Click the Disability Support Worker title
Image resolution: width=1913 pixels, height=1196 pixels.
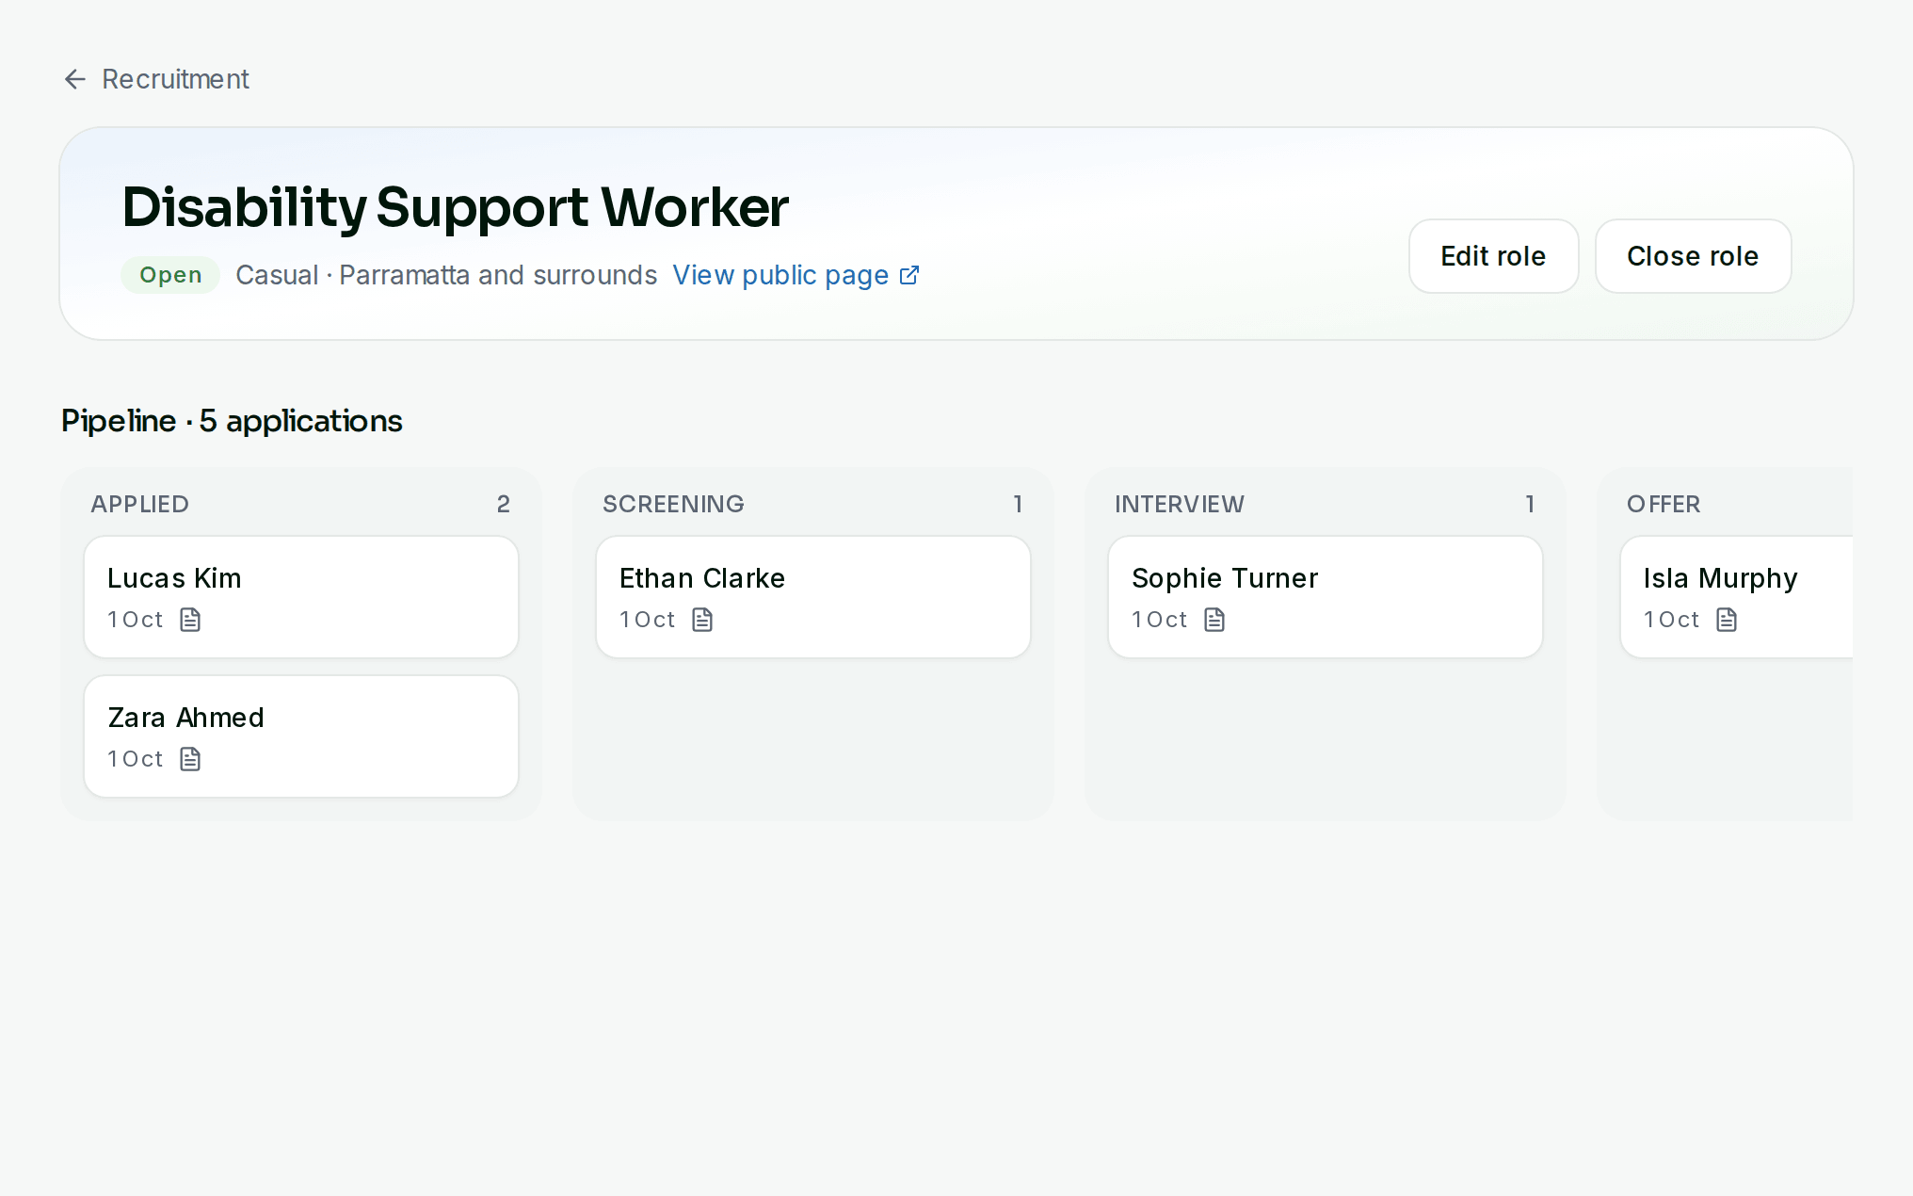click(x=456, y=207)
